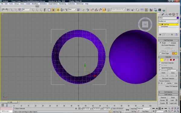Open Schematic View icon

pos(146,10)
